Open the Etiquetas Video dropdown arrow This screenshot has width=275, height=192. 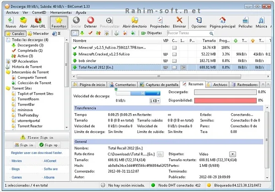[x=232, y=154]
